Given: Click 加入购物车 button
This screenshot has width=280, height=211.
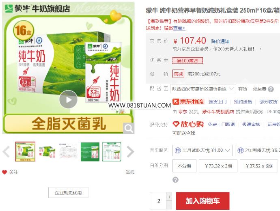Looking at the screenshot, I should pyautogui.click(x=202, y=201).
